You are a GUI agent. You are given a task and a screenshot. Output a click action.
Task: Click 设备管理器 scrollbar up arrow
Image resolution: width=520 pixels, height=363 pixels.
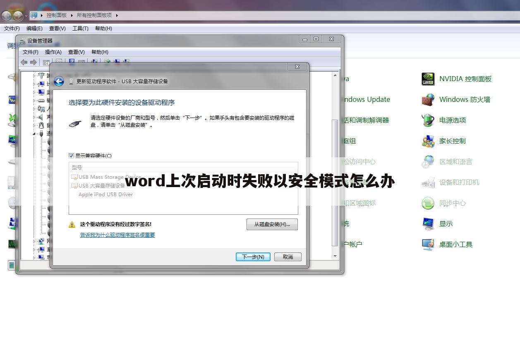tap(335, 76)
